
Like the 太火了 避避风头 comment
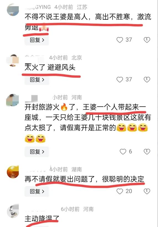[120, 79]
